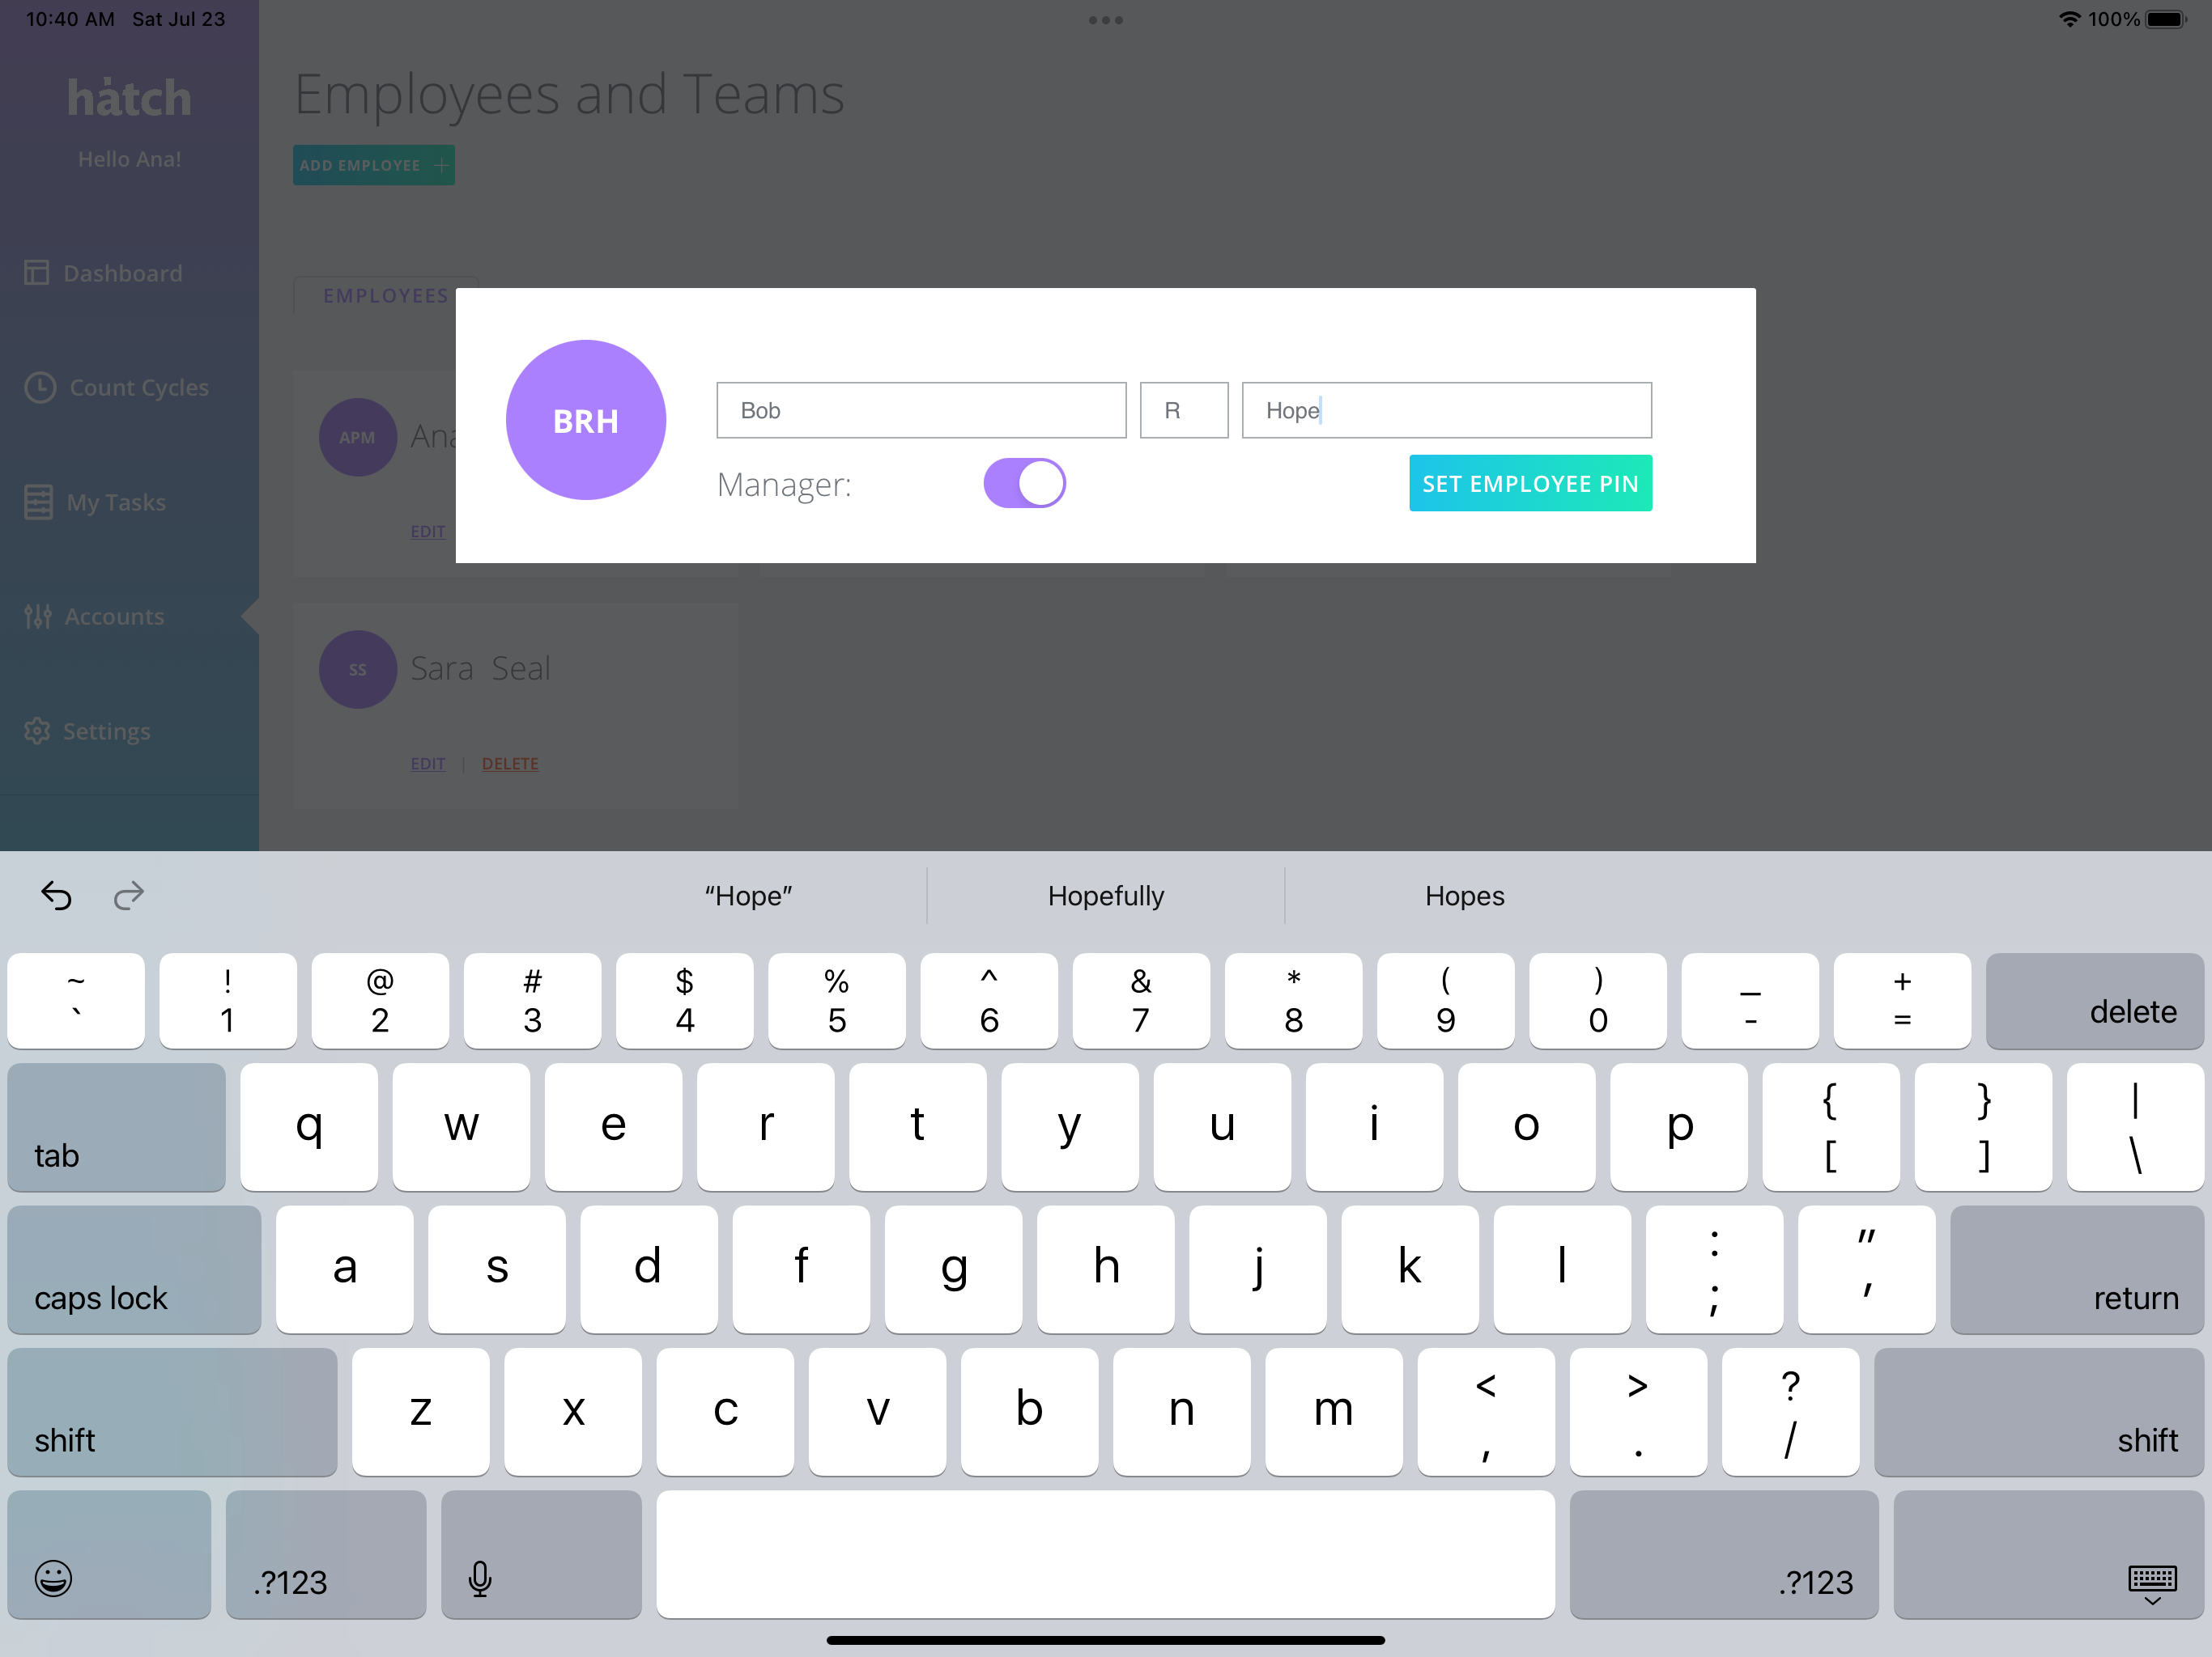This screenshot has height=1657, width=2212.
Task: Click the Settings gear icon
Action: (37, 731)
